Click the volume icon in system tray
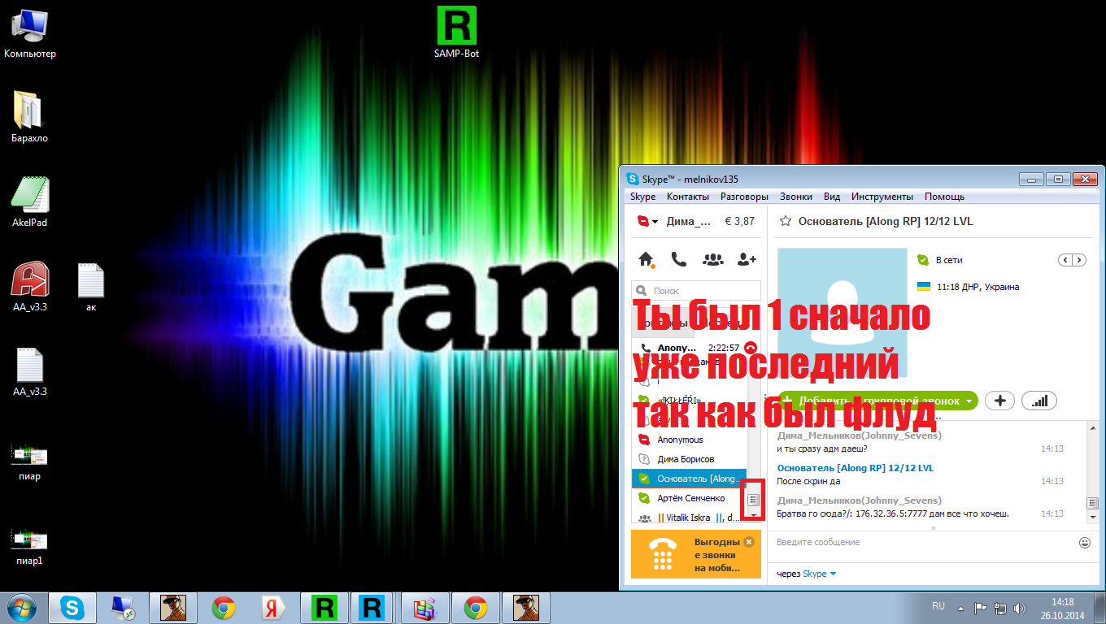Image resolution: width=1106 pixels, height=624 pixels. tap(1020, 608)
